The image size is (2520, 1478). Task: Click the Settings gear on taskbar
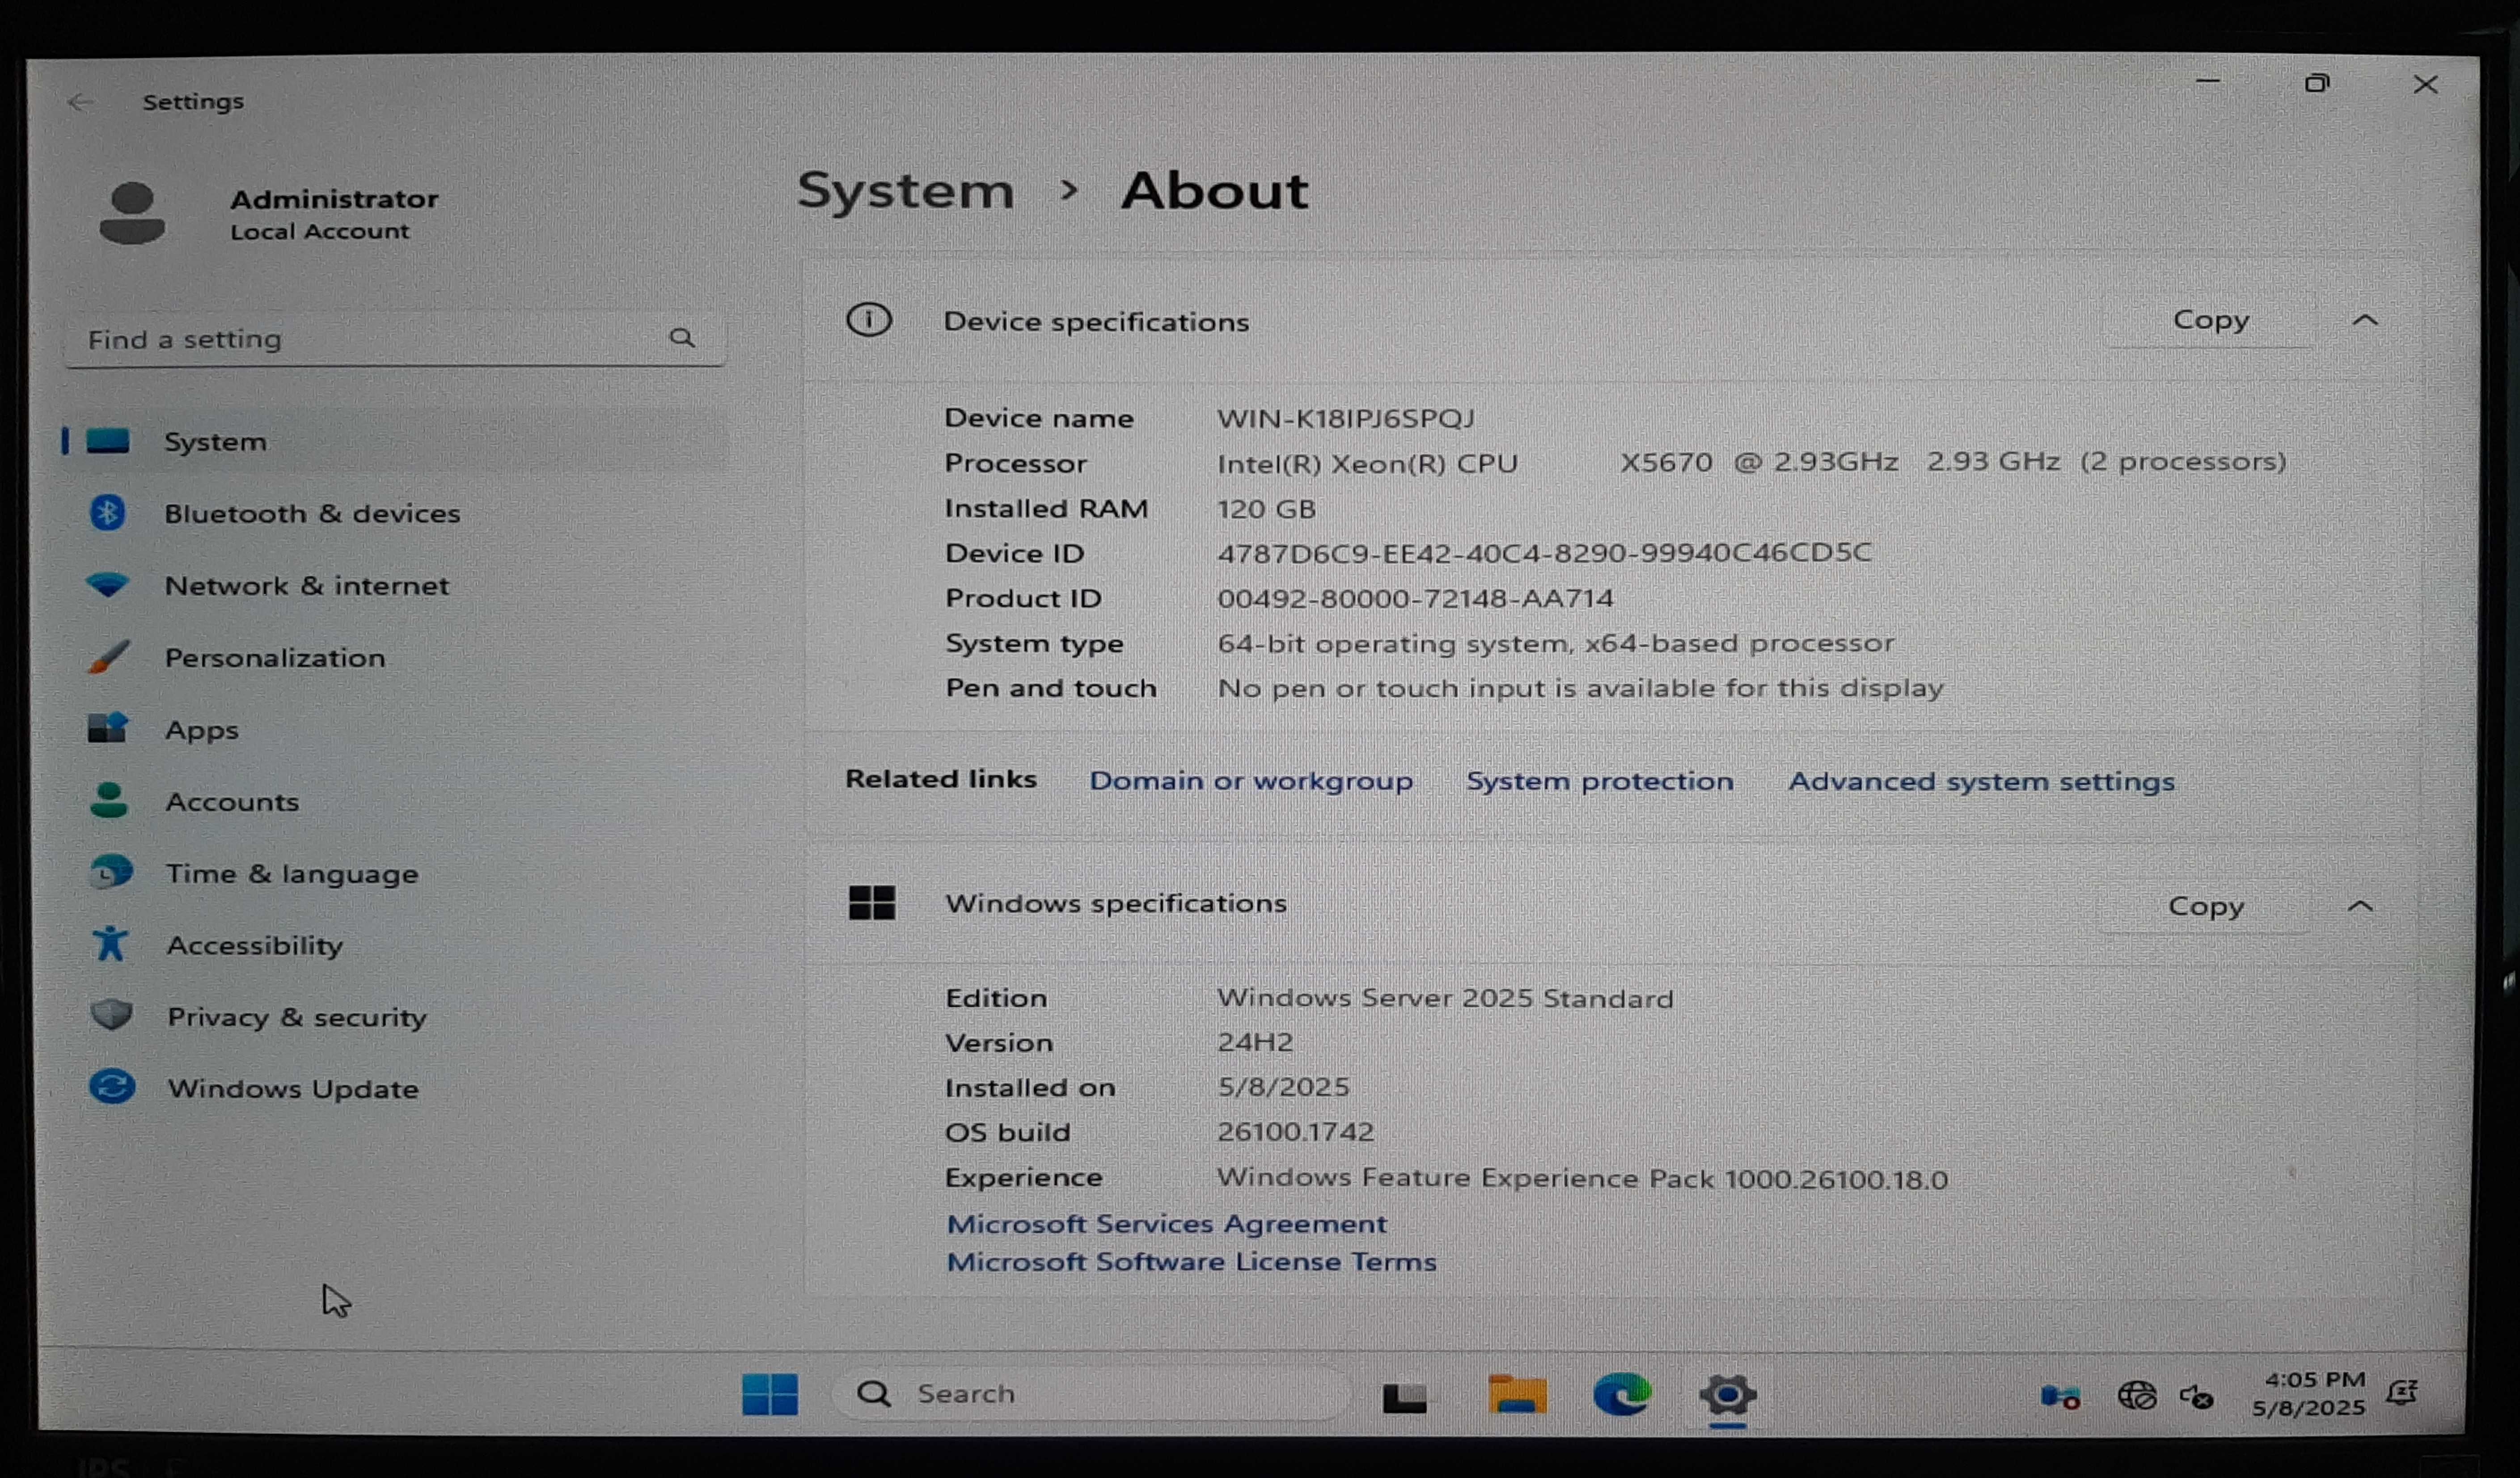1728,1395
